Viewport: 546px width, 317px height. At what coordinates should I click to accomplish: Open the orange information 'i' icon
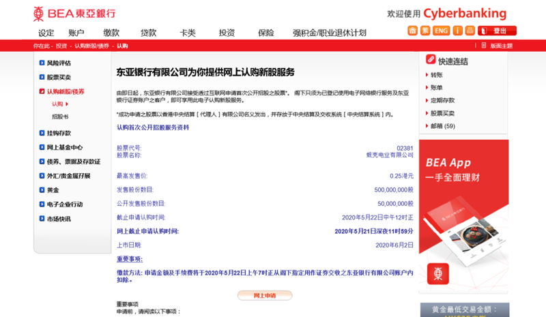457,31
